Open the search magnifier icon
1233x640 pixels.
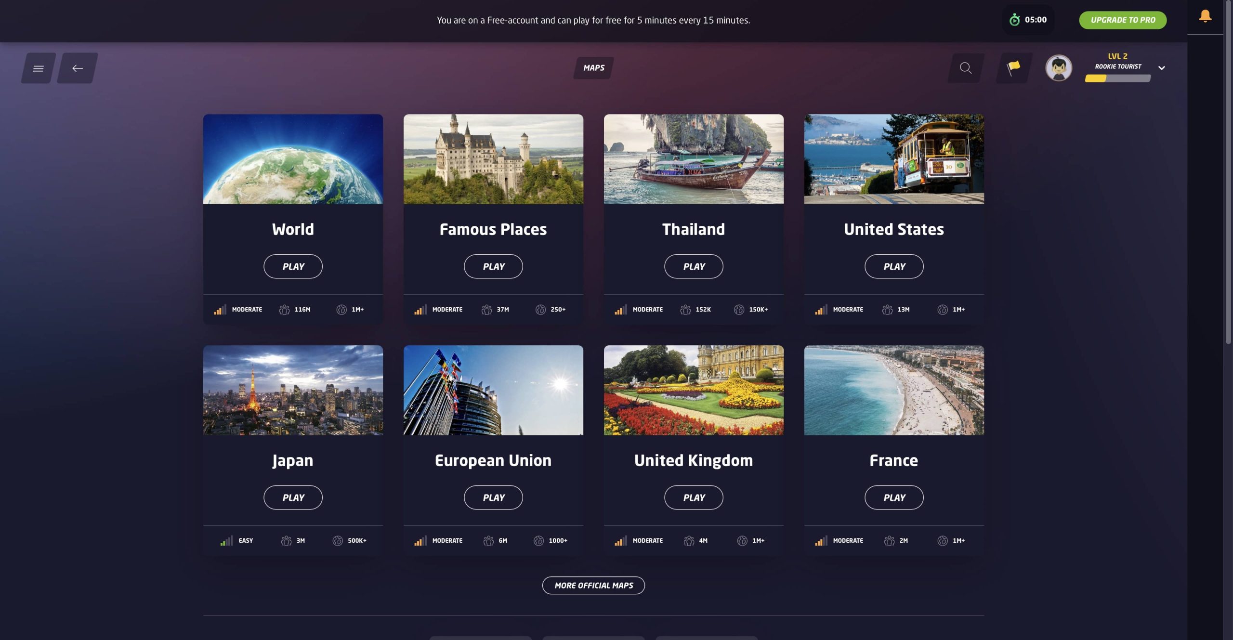pyautogui.click(x=965, y=68)
